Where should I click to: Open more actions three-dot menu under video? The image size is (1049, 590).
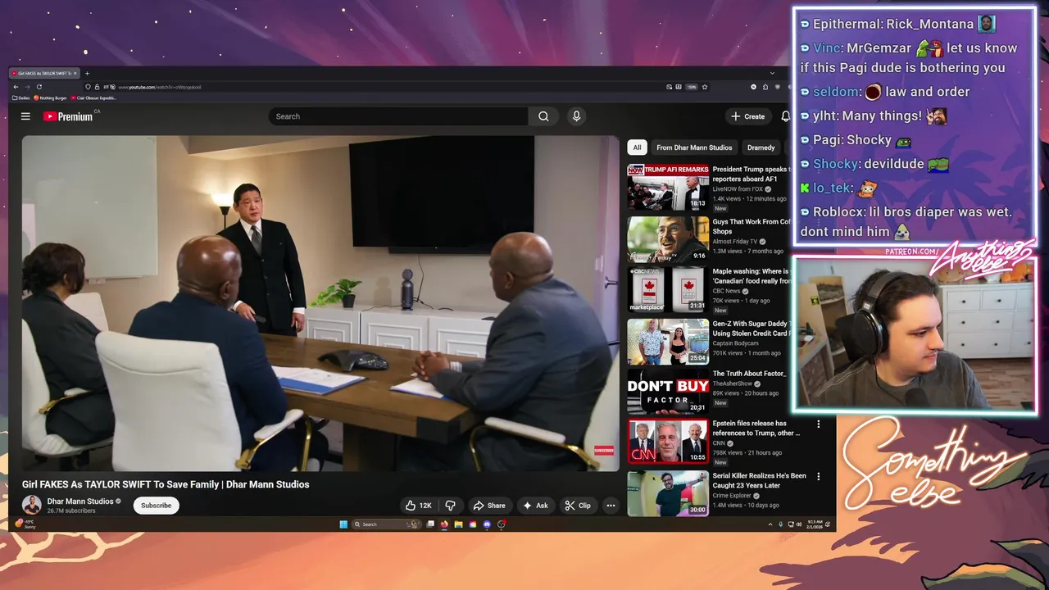611,506
